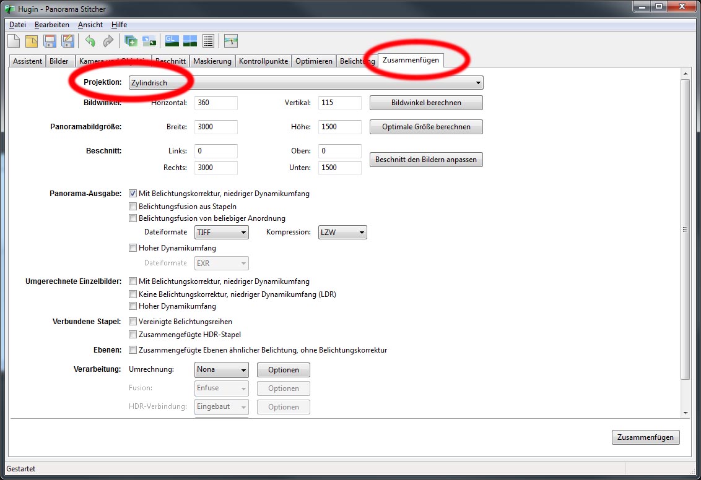This screenshot has height=480, width=701.
Task: Enable Belichtungsfusion aus Stapeln checkbox
Action: (133, 207)
